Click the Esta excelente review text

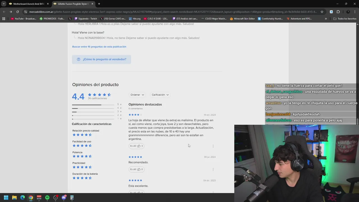click(138, 186)
